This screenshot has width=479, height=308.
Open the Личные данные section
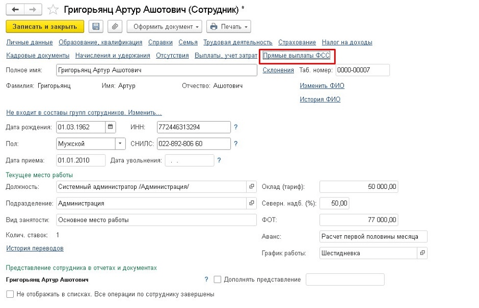click(x=29, y=42)
